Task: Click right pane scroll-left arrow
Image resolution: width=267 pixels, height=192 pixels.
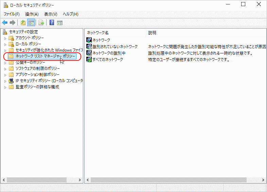Action: (88, 180)
